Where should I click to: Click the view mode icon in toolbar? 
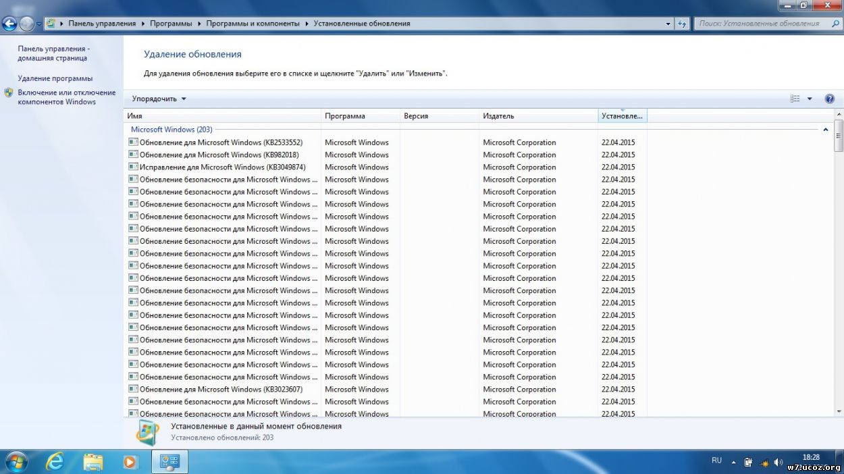pyautogui.click(x=795, y=99)
